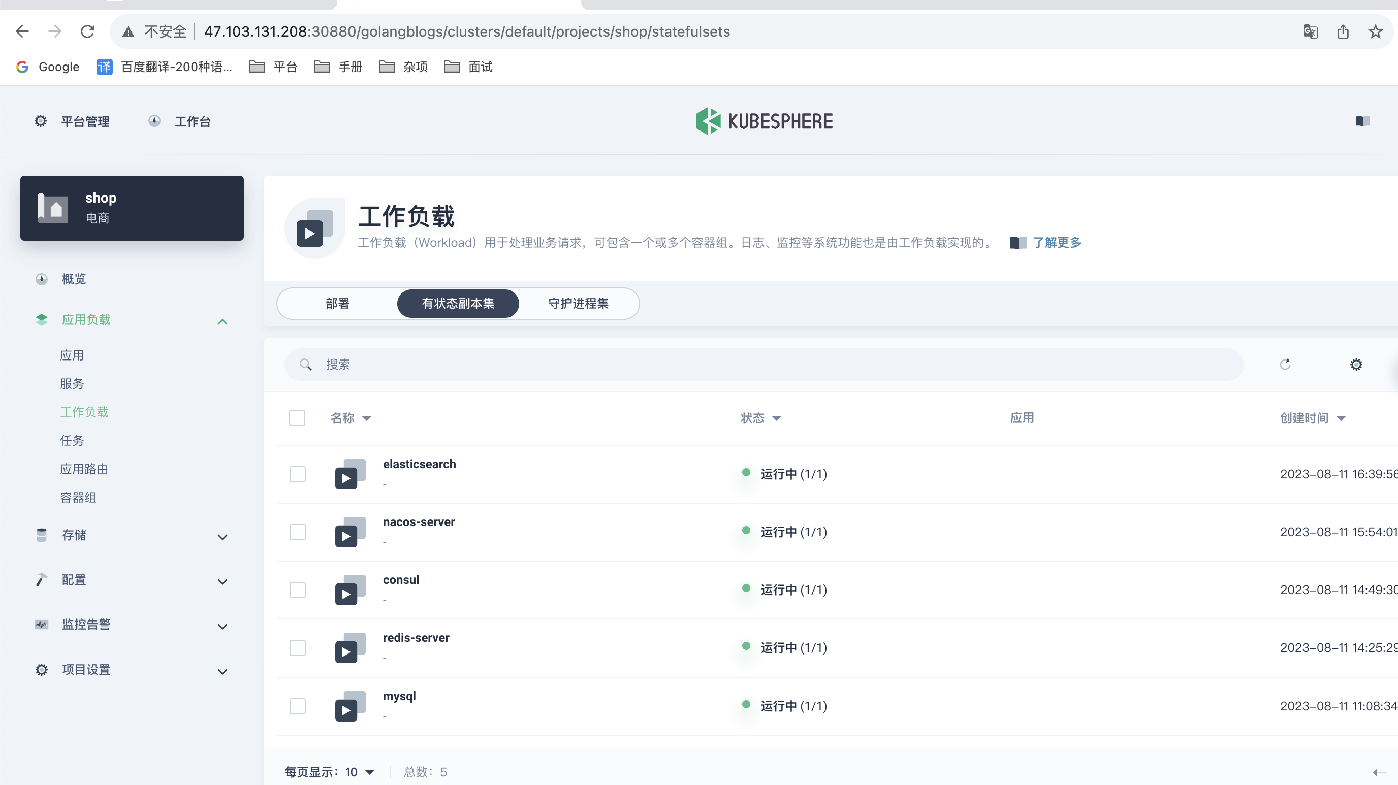
Task: Click the mysql workload icon
Action: click(x=350, y=706)
